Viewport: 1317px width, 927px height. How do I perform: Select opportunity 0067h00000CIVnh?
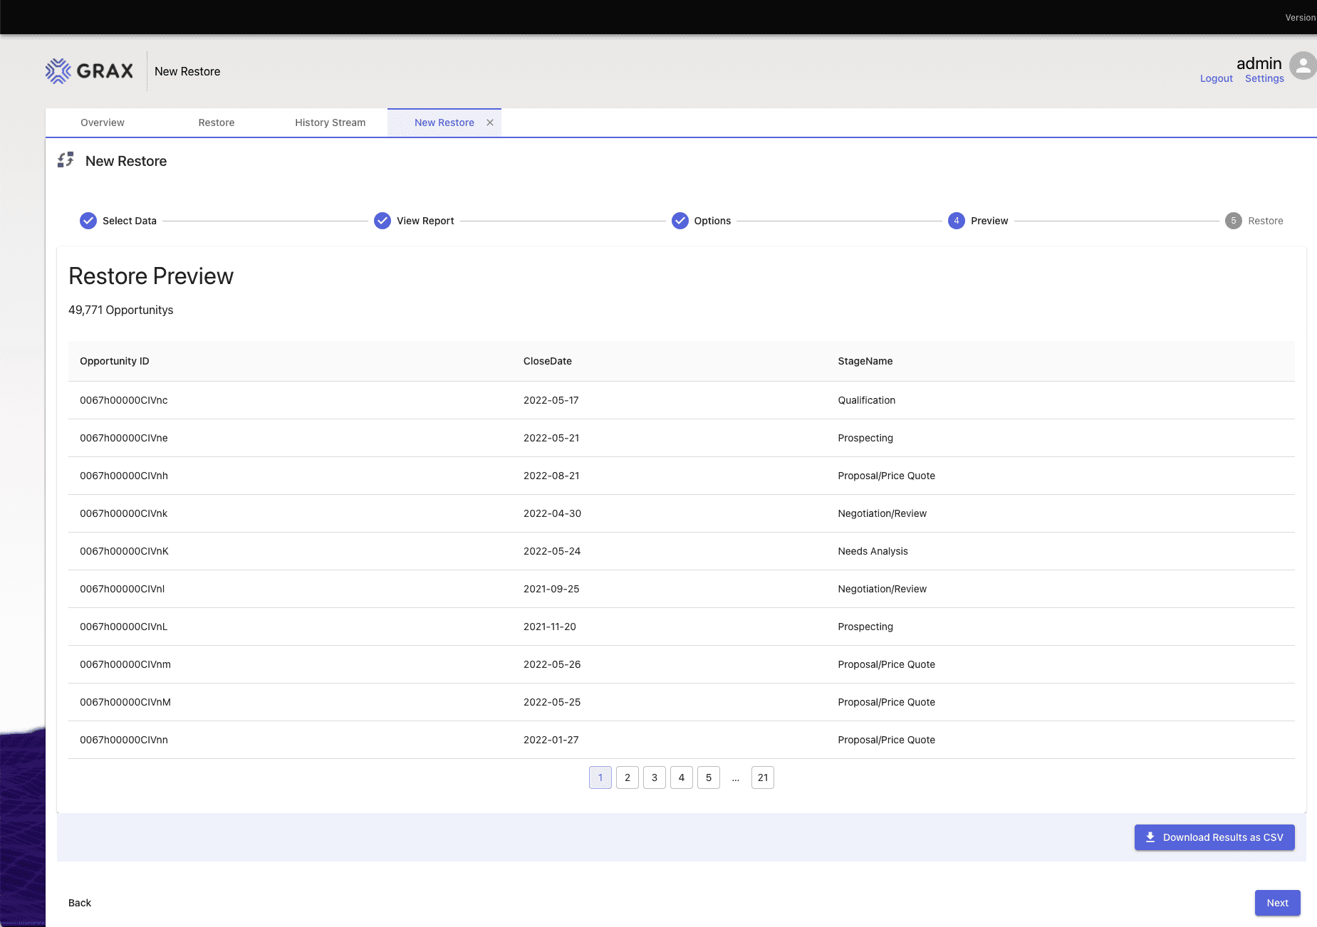[x=124, y=476]
